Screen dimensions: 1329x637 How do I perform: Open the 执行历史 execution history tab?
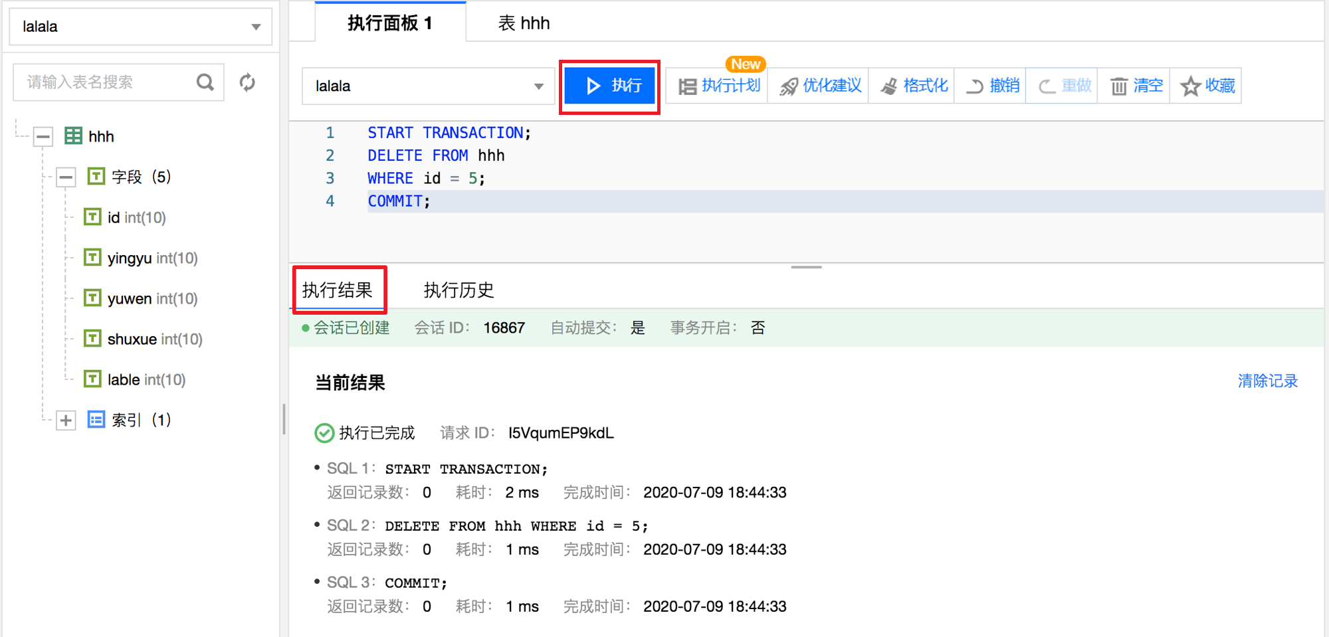tap(458, 290)
